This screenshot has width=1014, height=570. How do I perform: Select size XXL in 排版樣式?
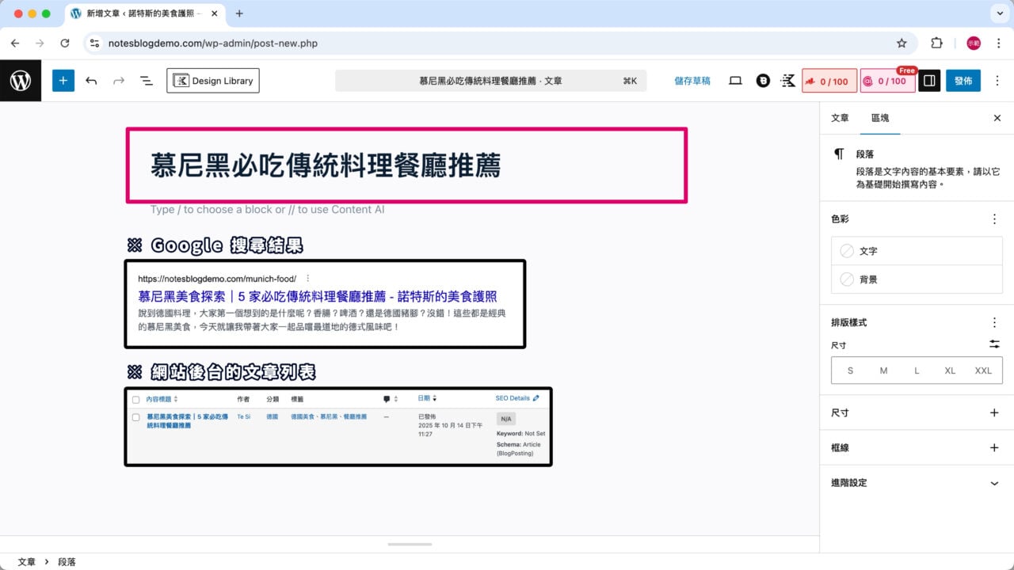(983, 370)
